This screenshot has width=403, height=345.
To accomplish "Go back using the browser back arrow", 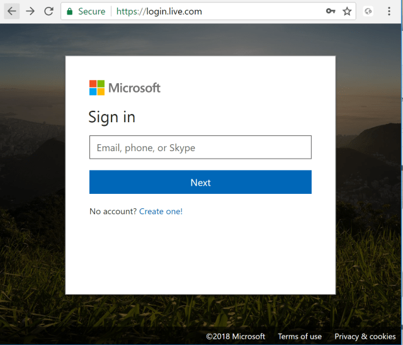I will (x=12, y=11).
